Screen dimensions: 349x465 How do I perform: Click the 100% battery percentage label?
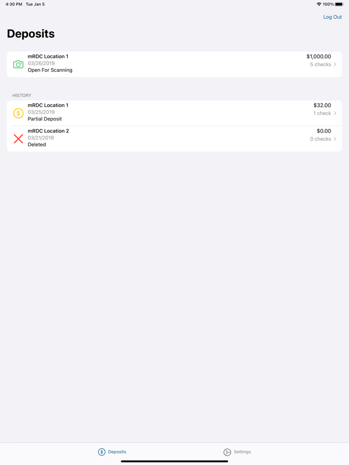(330, 4)
